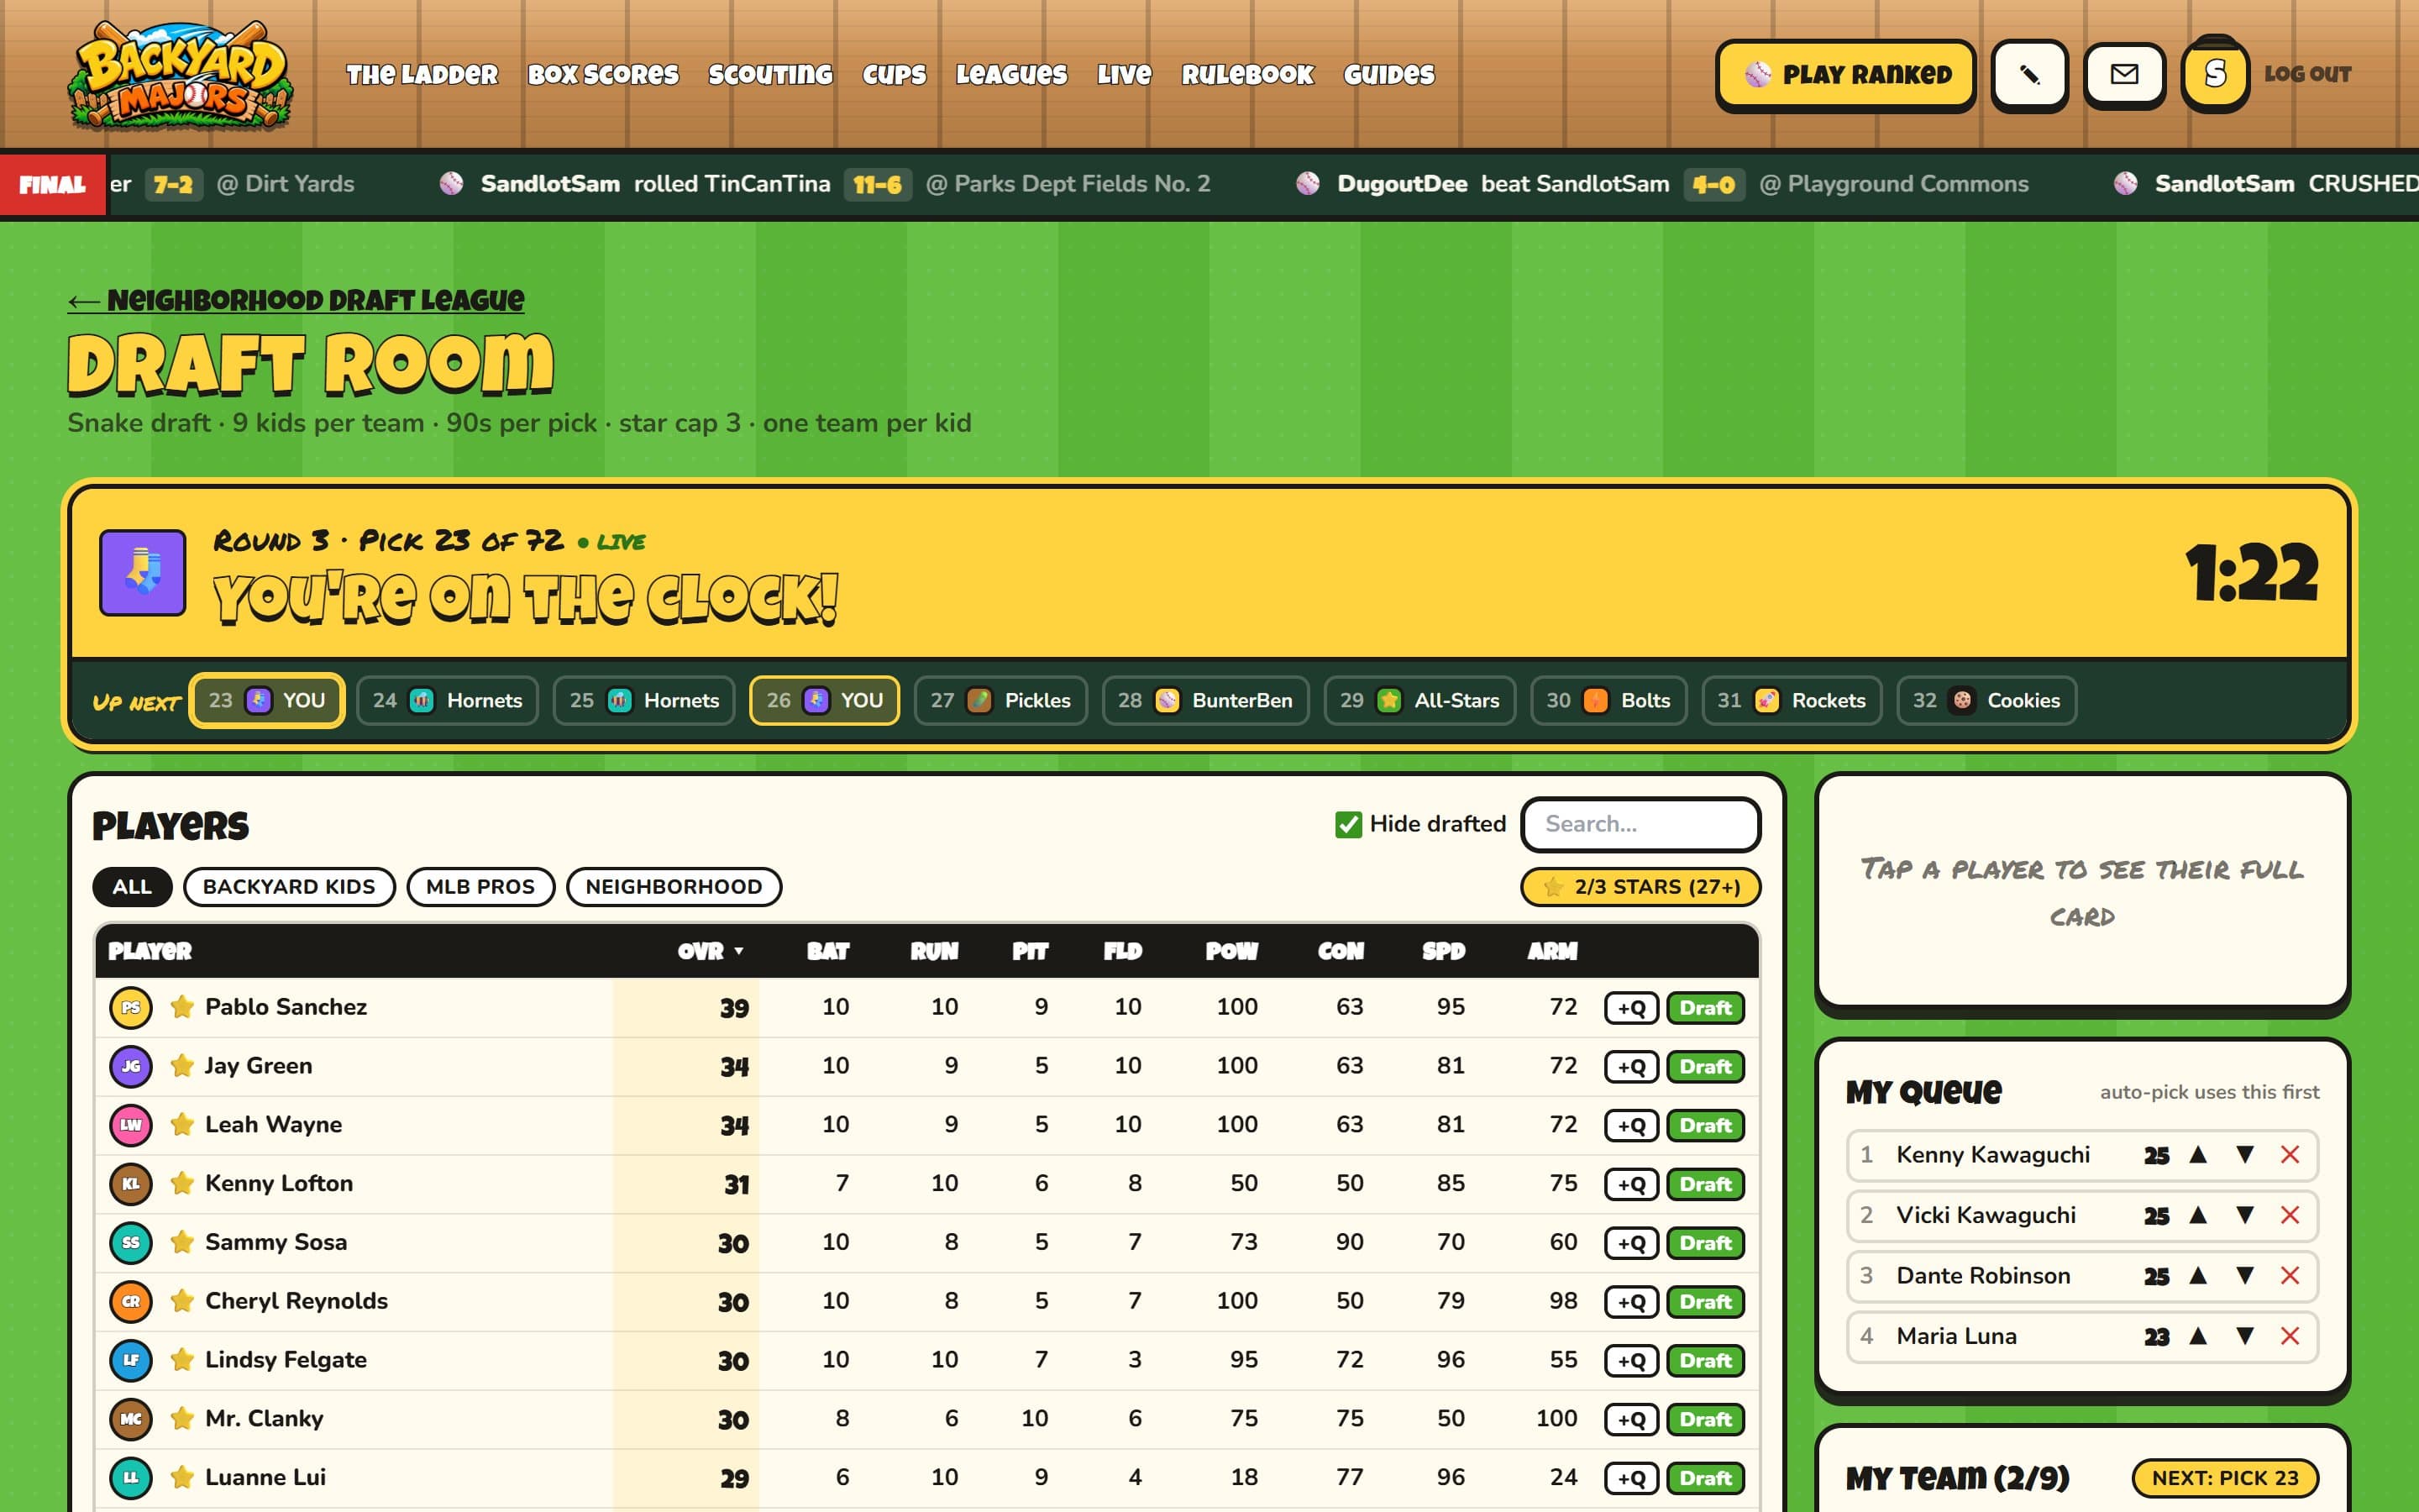Open the Live nav item

[x=1125, y=75]
